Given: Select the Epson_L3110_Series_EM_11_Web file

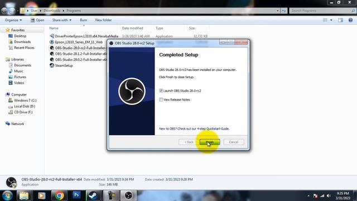Looking at the screenshot, I should 79,42.
